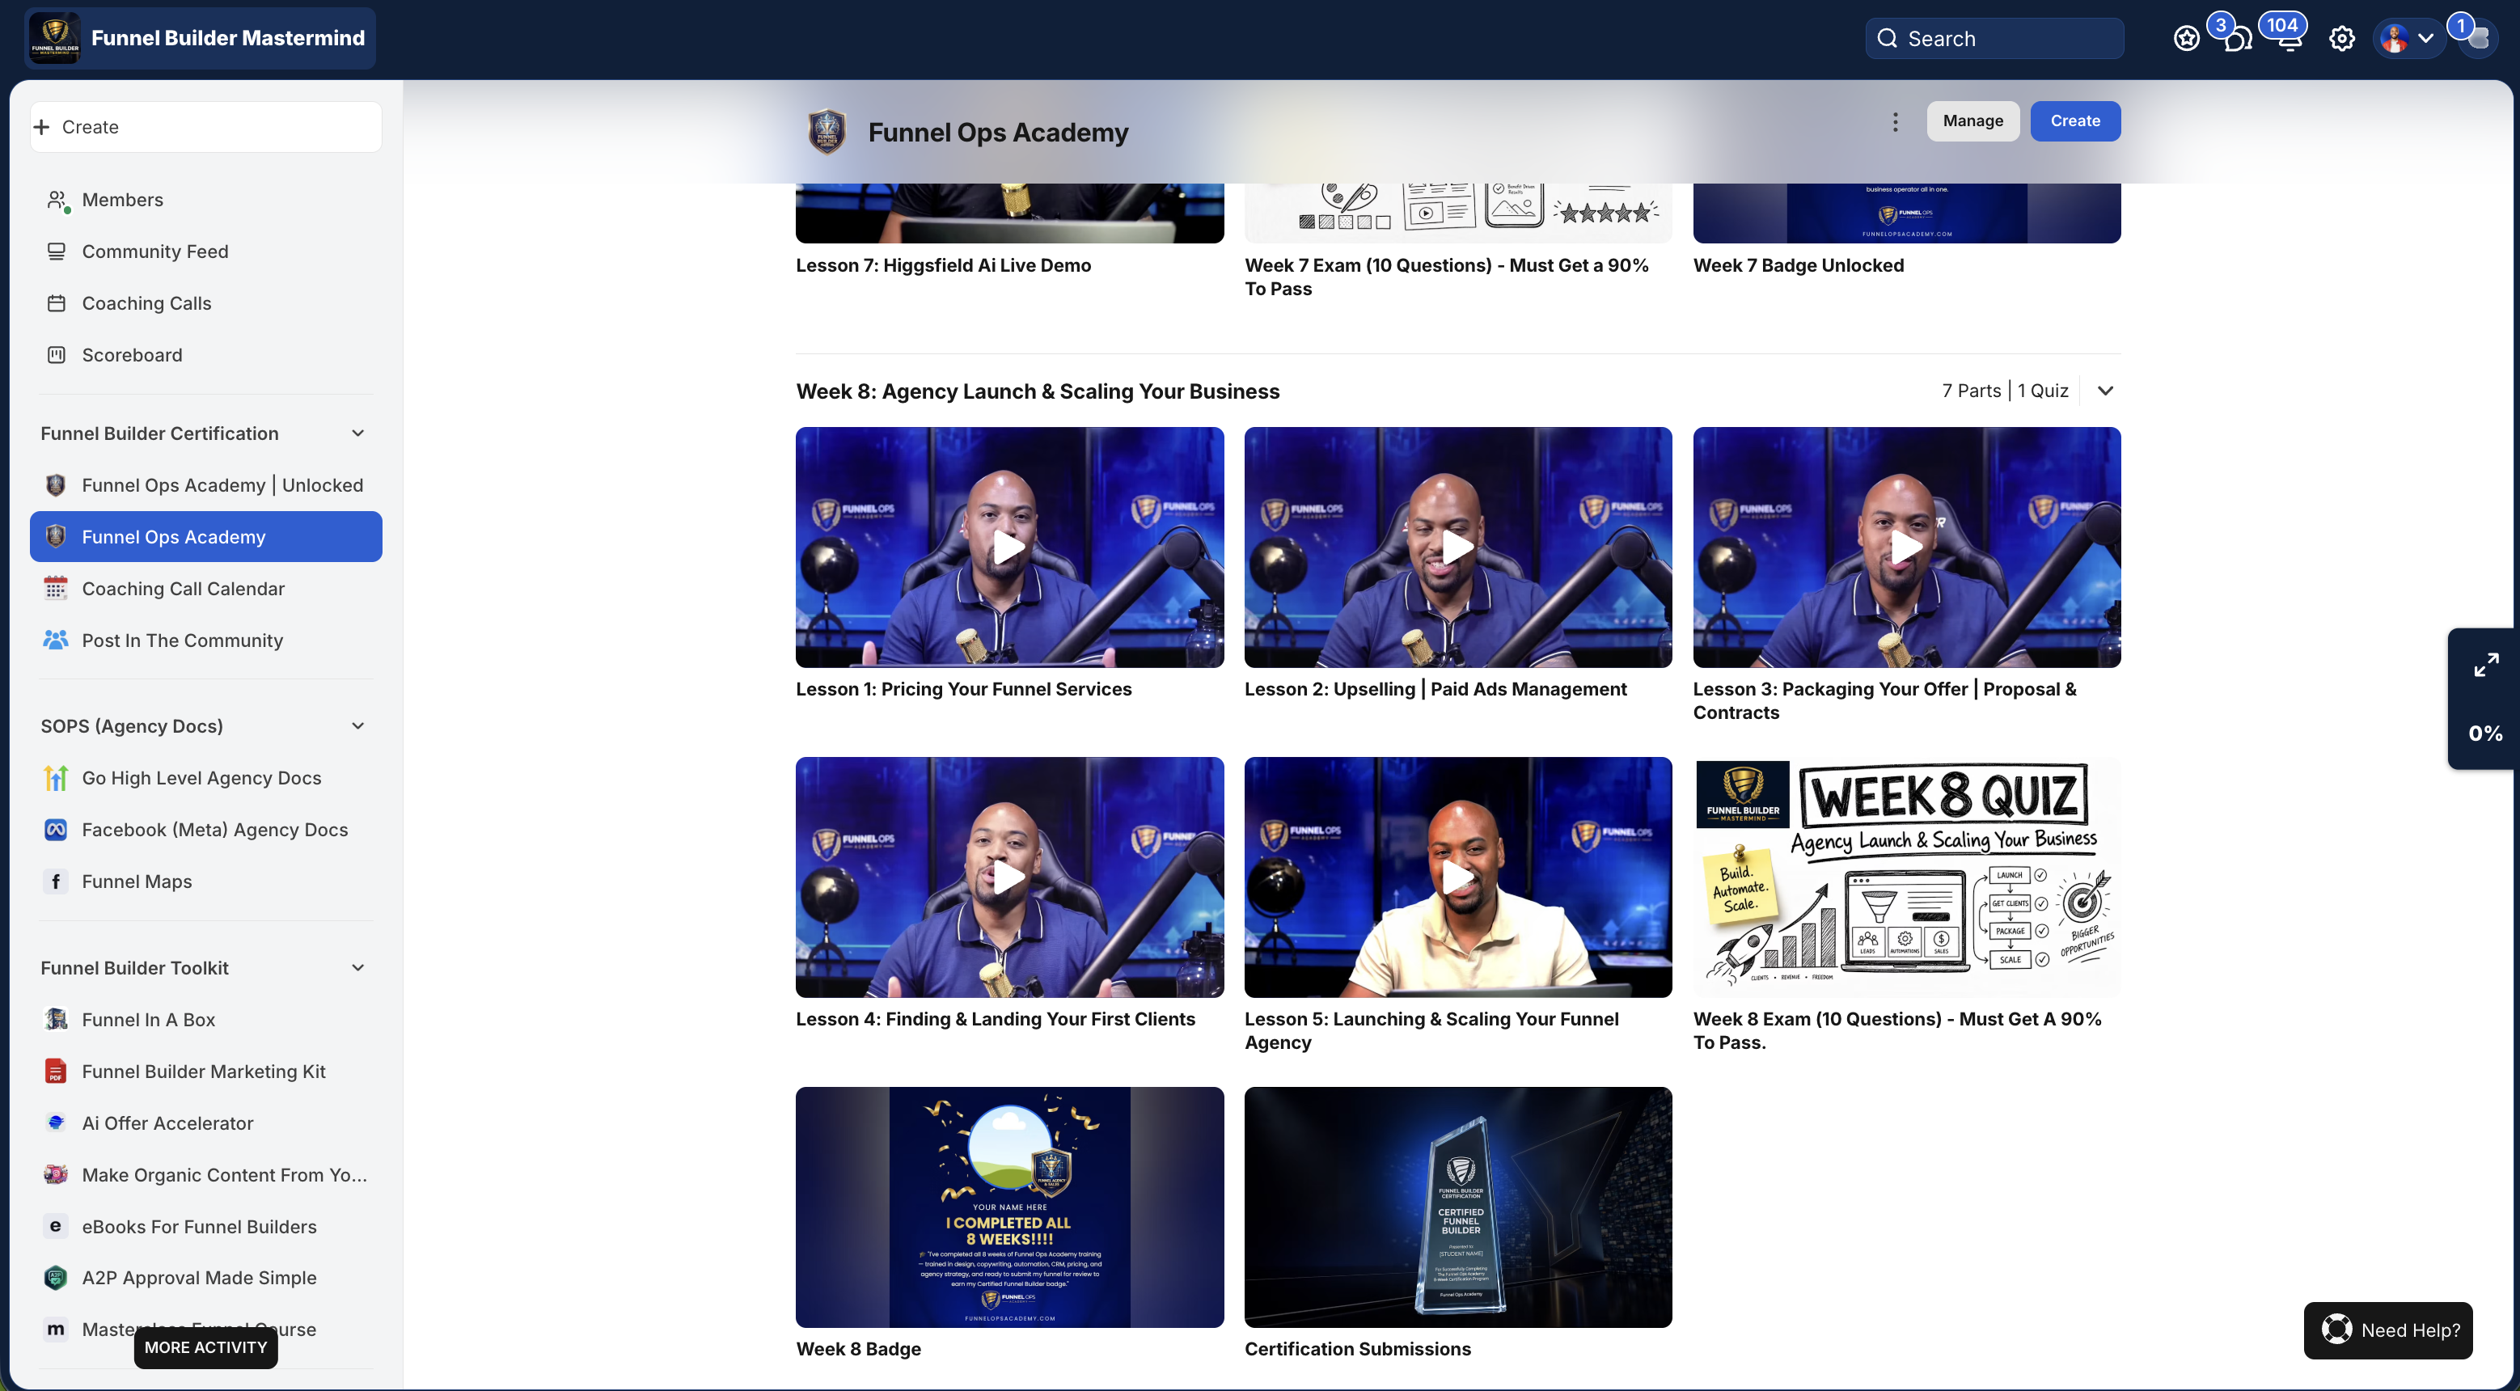Click the eBooks For Funnel Builders icon
Viewport: 2520px width, 1391px height.
click(x=56, y=1227)
